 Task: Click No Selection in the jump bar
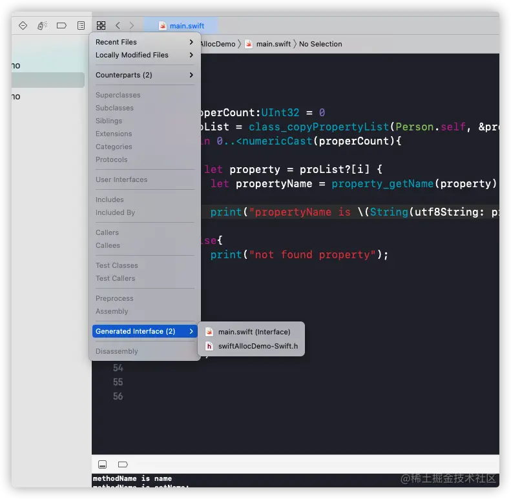click(x=320, y=44)
